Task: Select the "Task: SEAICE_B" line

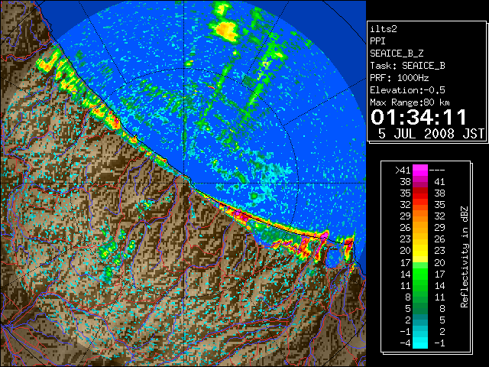Action: 407,66
